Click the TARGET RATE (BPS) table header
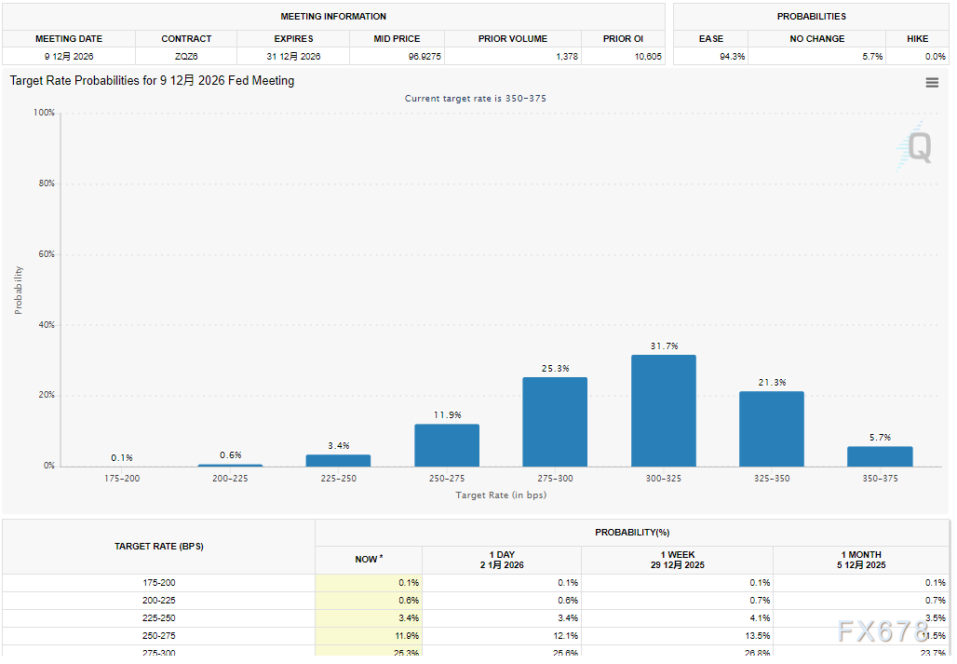This screenshot has width=957, height=664. 158,547
